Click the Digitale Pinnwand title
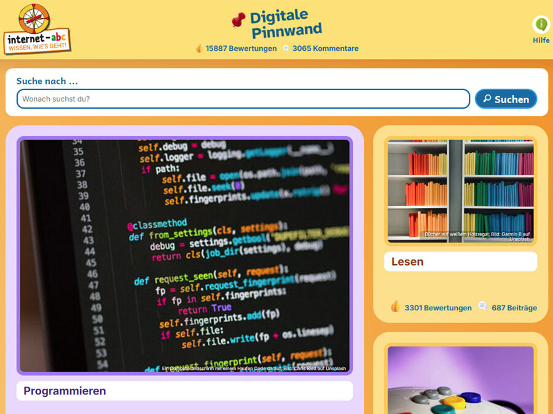 click(x=286, y=23)
